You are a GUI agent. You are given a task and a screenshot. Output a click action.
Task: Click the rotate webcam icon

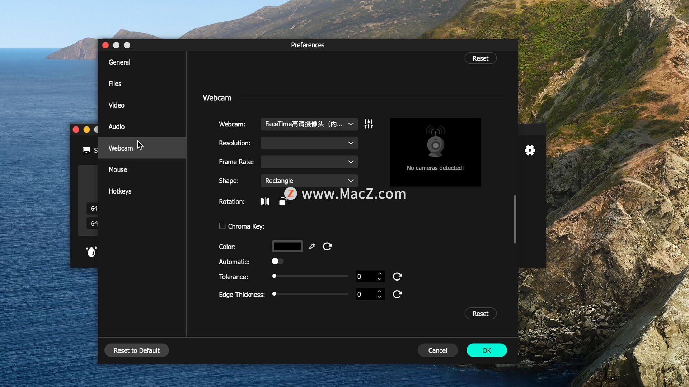coord(283,201)
